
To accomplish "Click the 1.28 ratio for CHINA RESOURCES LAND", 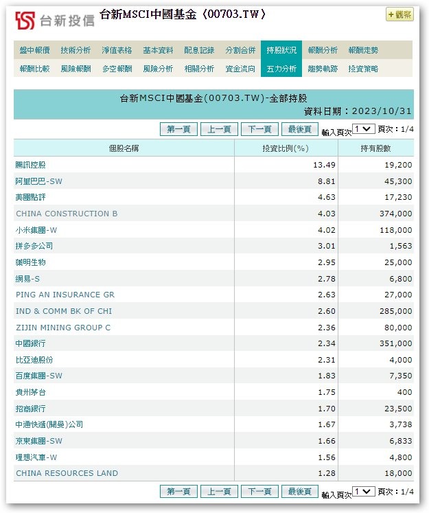I will pos(327,473).
